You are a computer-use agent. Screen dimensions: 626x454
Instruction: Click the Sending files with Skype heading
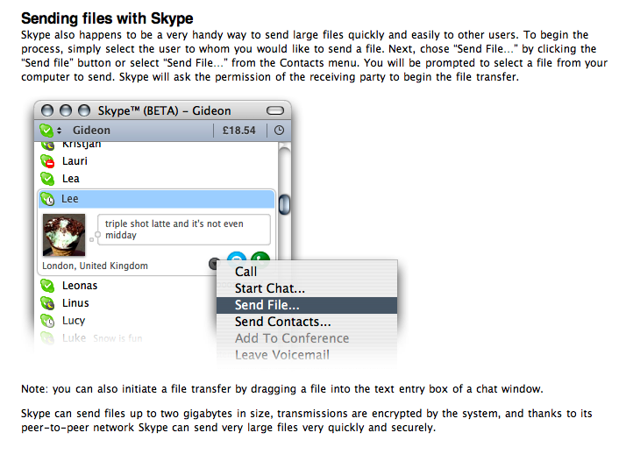pyautogui.click(x=107, y=18)
